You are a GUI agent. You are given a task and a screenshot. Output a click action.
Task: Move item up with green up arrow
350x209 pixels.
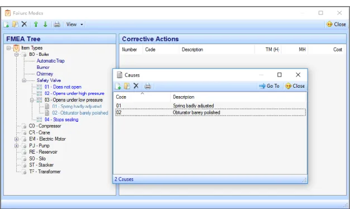tap(36, 24)
